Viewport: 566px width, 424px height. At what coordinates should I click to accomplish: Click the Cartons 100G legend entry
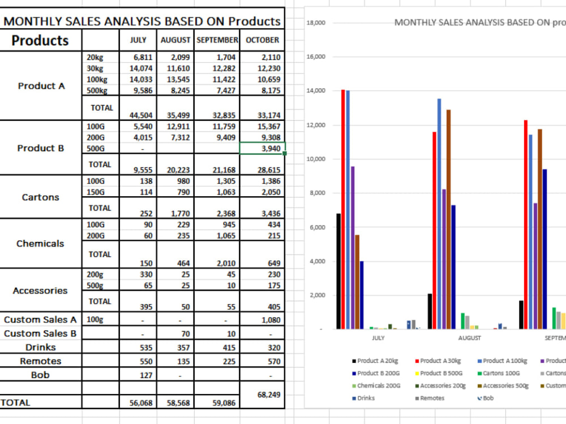point(499,373)
